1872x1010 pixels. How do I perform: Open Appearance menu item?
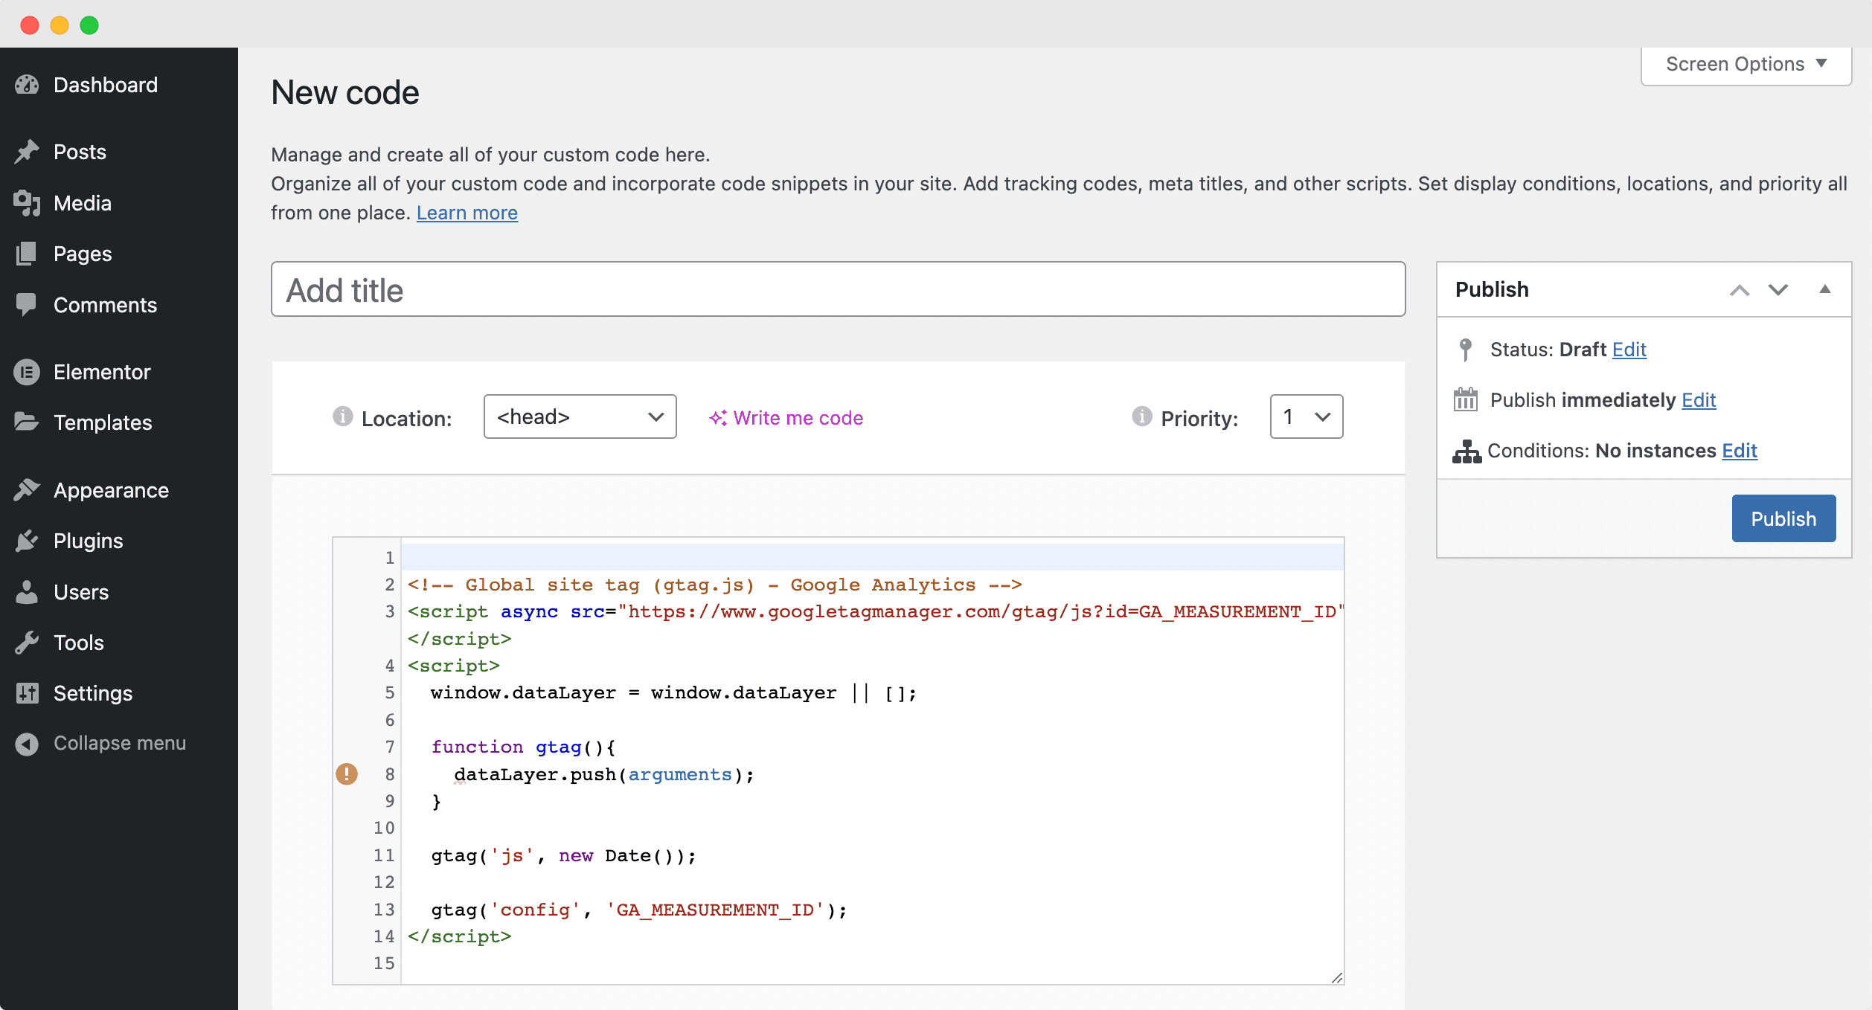coord(109,490)
